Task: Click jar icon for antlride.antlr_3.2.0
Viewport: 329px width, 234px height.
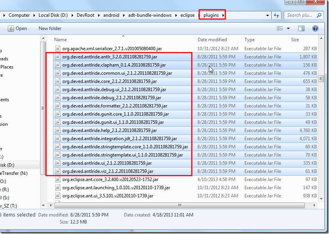Action: point(58,56)
